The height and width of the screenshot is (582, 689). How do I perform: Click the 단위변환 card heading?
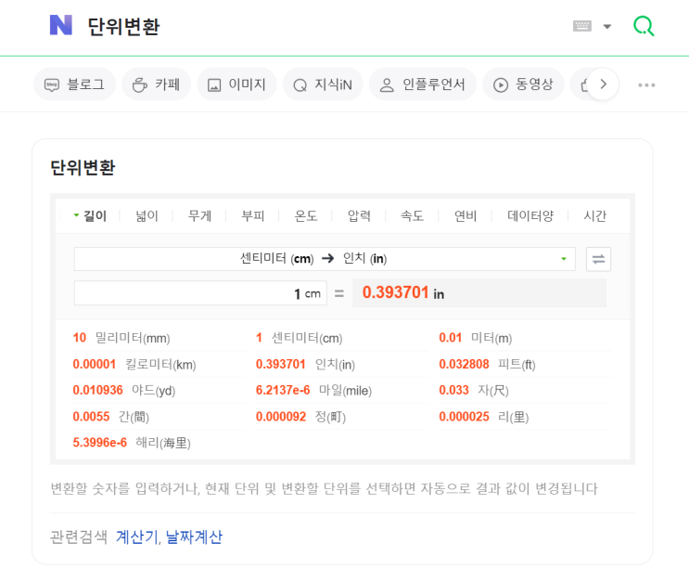[x=83, y=168]
